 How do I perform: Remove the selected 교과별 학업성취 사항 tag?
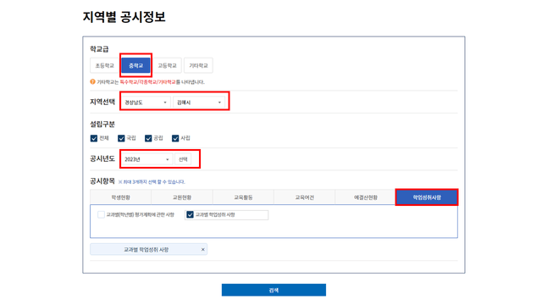[x=203, y=249]
